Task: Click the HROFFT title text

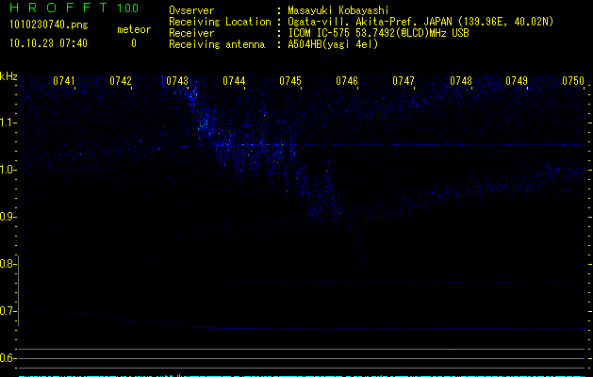Action: tap(58, 8)
